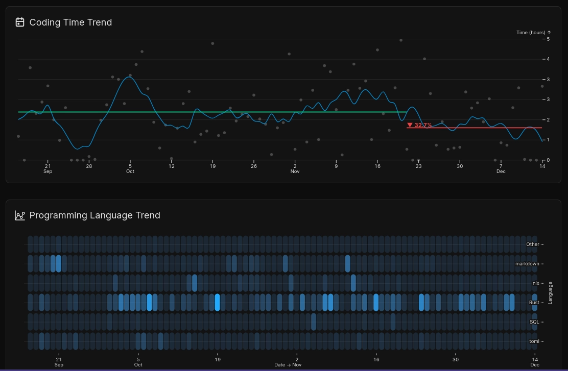Click the calendar icon beside Coding Time Trend
This screenshot has height=371, width=568.
tap(20, 22)
